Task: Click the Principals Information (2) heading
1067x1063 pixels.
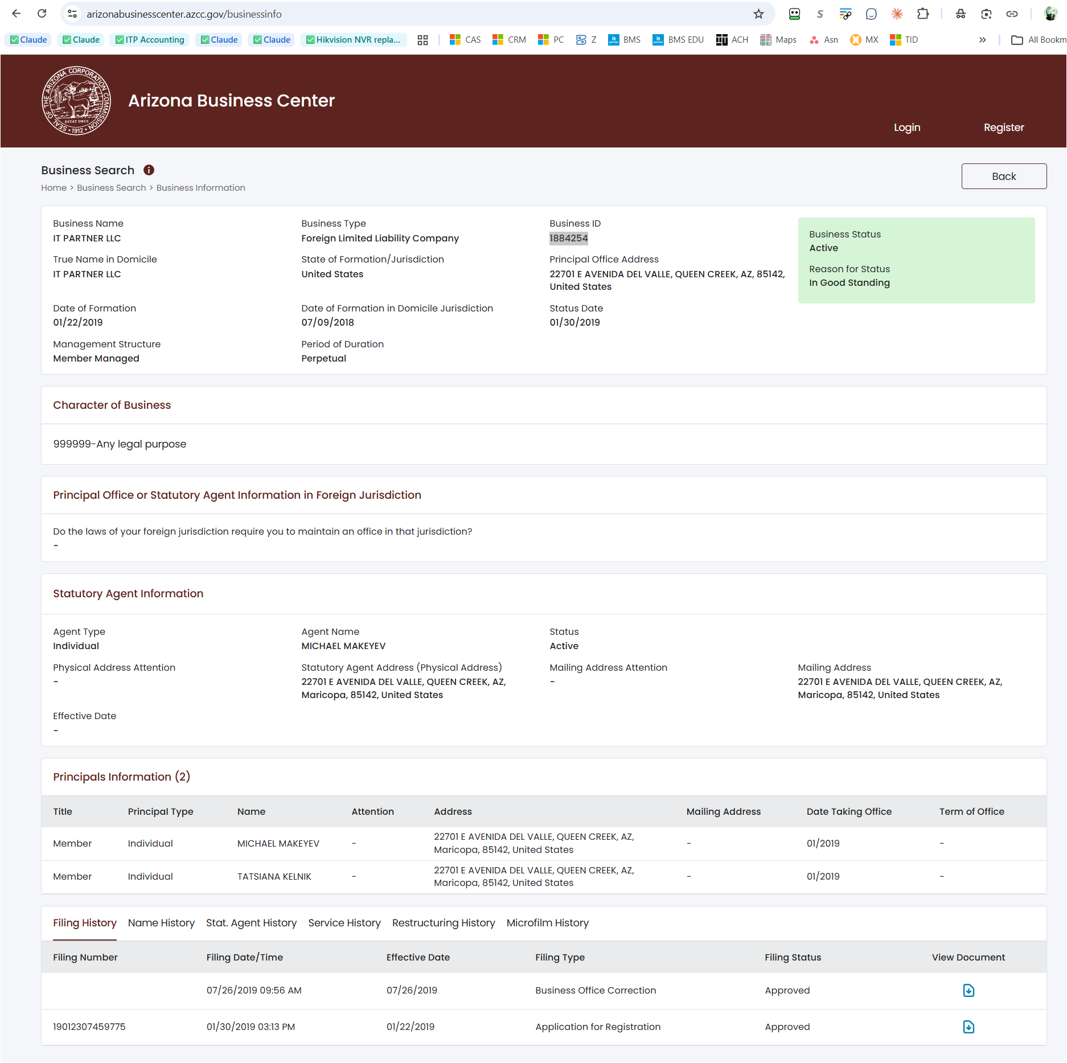Action: click(x=122, y=777)
